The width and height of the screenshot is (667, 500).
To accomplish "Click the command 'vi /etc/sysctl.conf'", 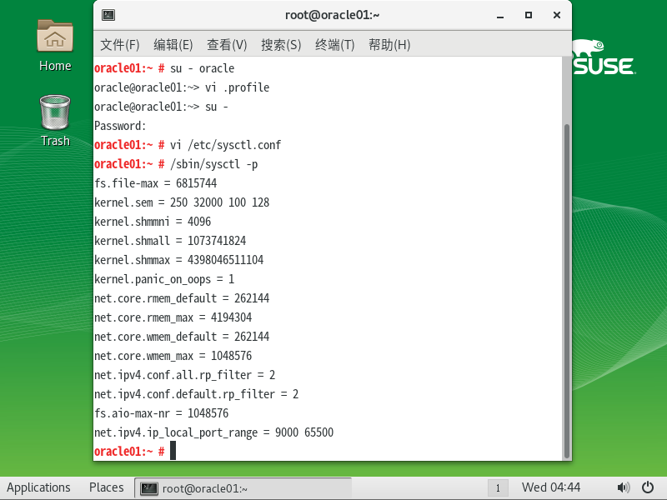I will [x=225, y=145].
